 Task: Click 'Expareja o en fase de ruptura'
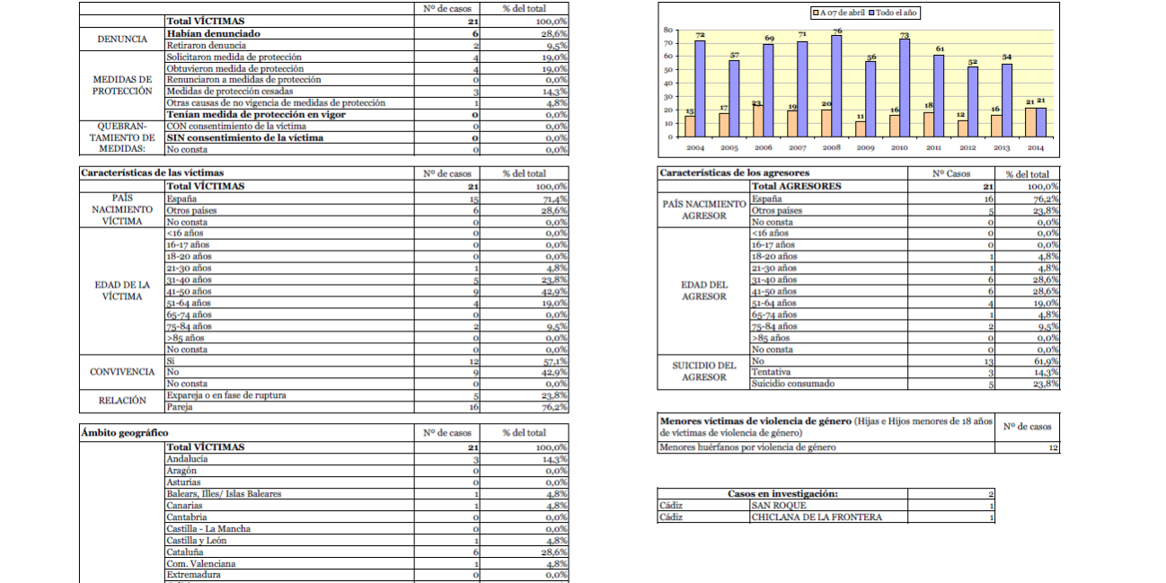228,395
